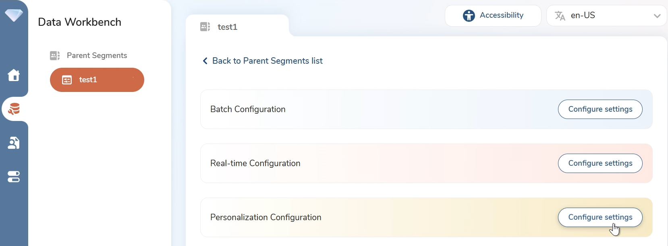Click the back chevron arrow
The height and width of the screenshot is (246, 668).
point(205,61)
